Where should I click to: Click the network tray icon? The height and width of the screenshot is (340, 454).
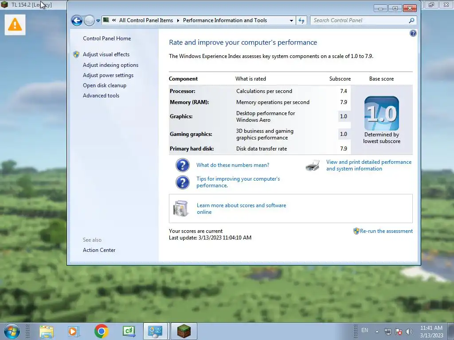(387, 332)
